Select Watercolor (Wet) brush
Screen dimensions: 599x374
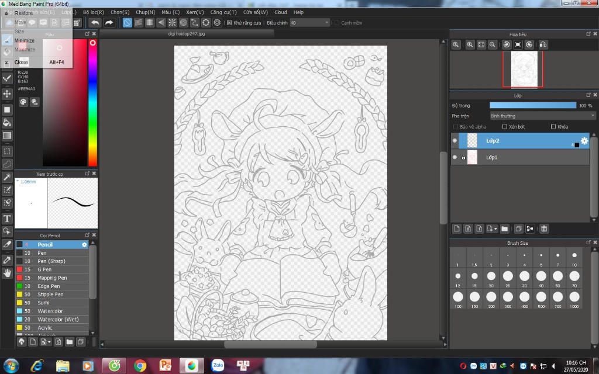pos(52,320)
